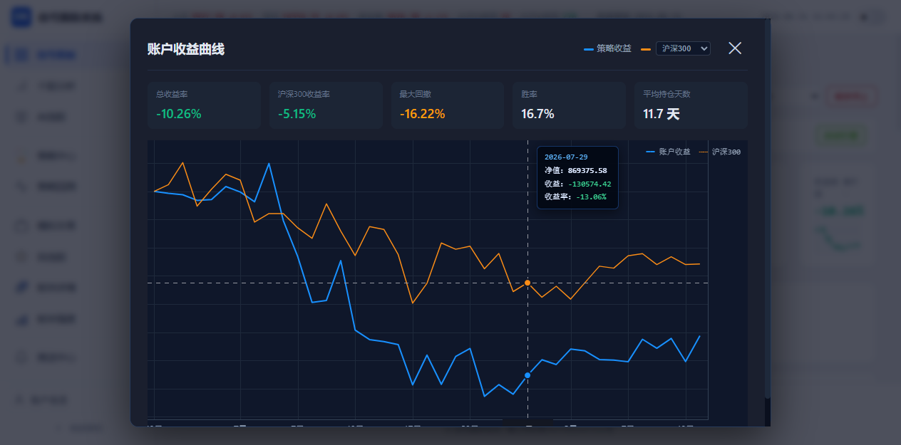Click the -16.22% max drawdown value
Screen dimensions: 901x445
pyautogui.click(x=422, y=114)
